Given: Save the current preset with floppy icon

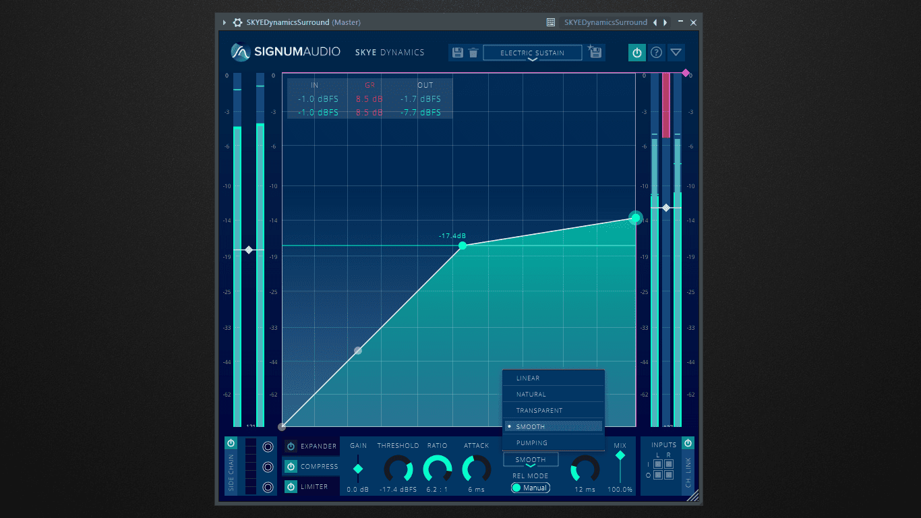Looking at the screenshot, I should [458, 53].
